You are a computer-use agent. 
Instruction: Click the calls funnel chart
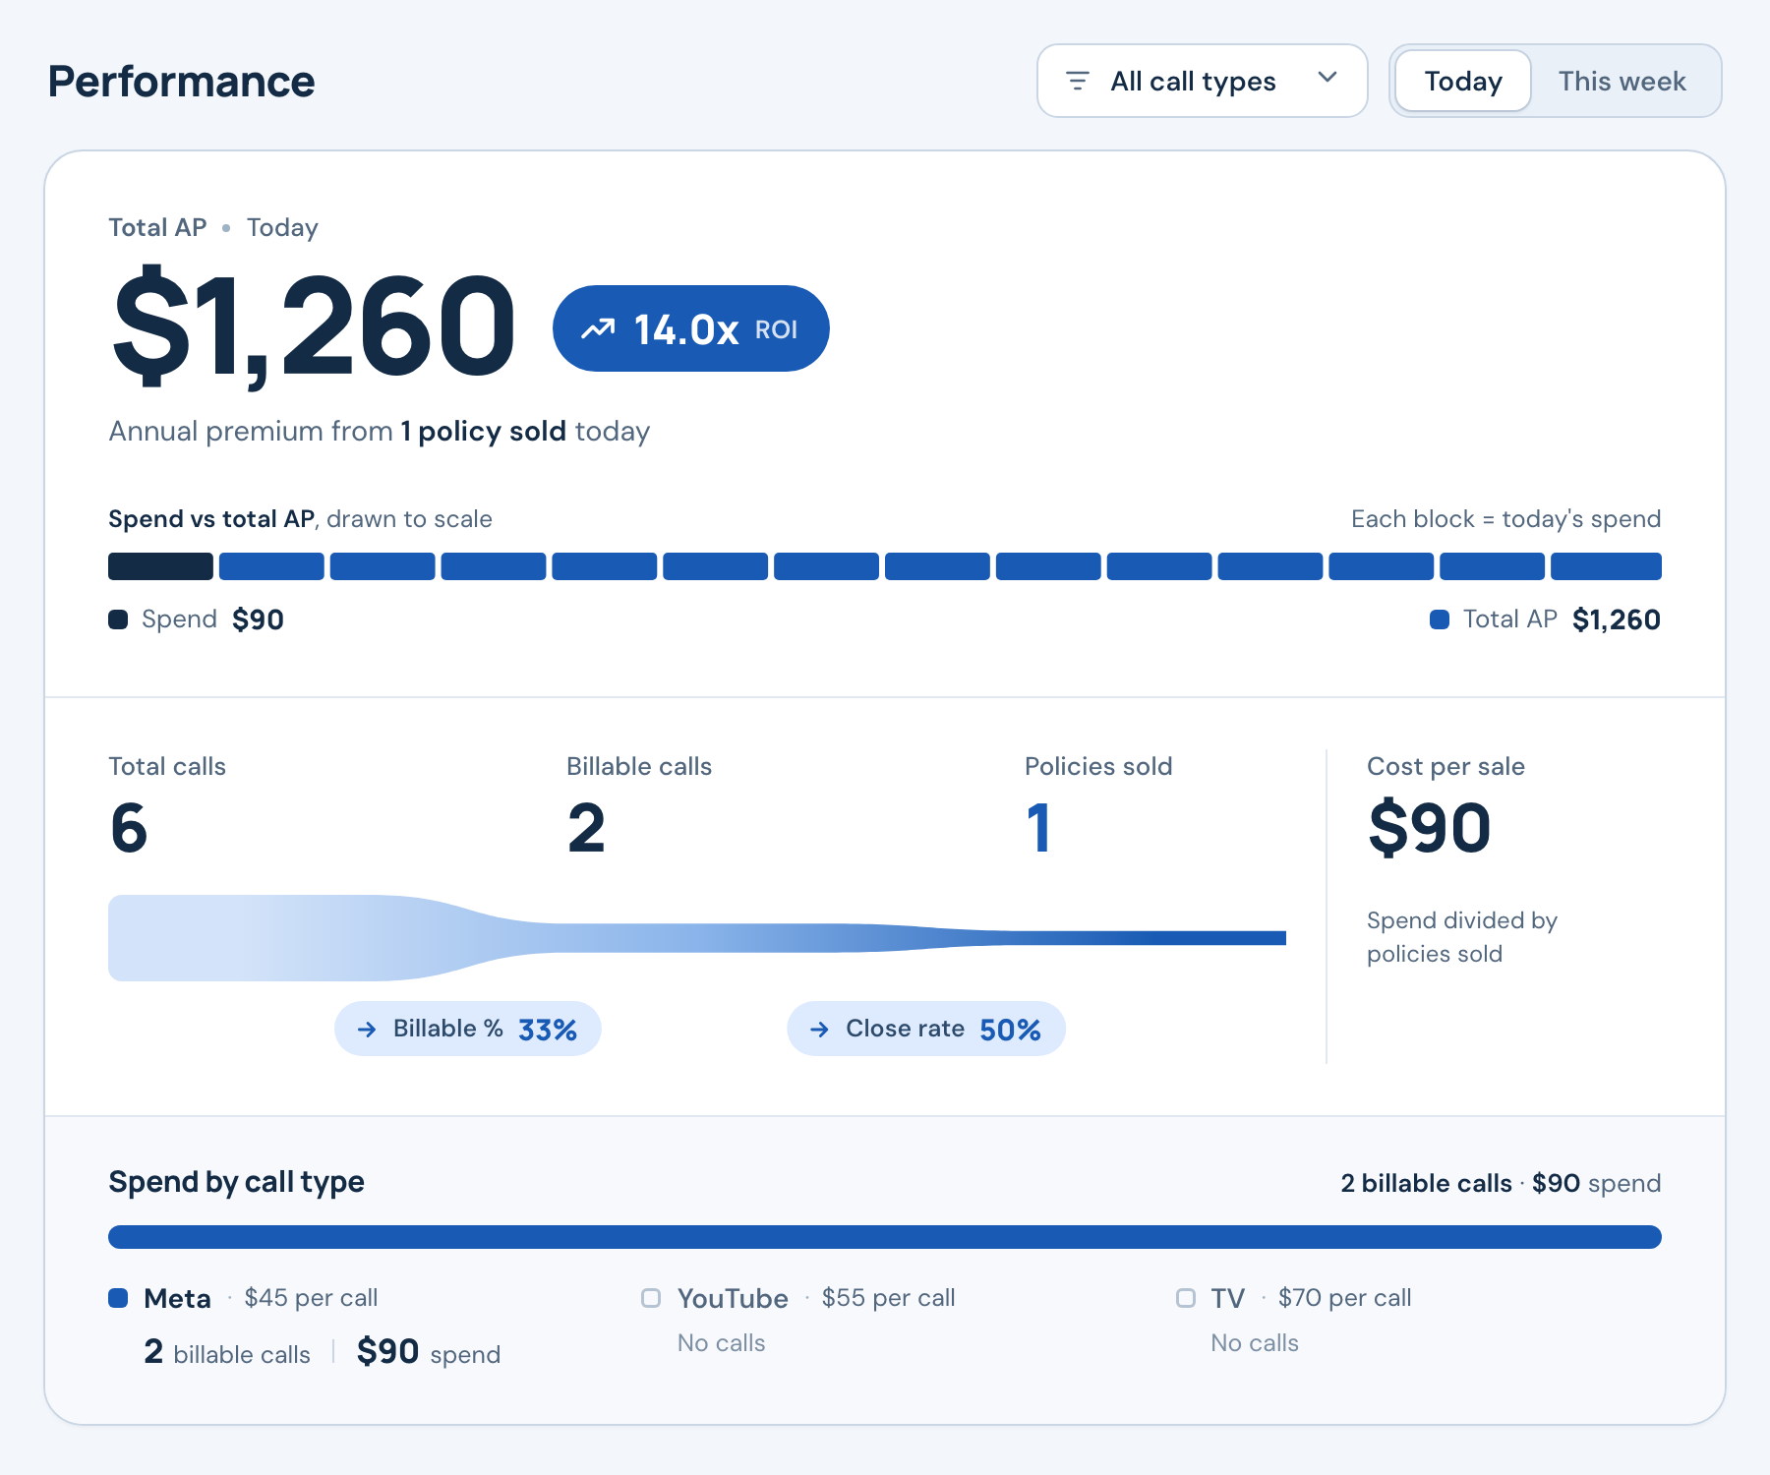(x=697, y=938)
